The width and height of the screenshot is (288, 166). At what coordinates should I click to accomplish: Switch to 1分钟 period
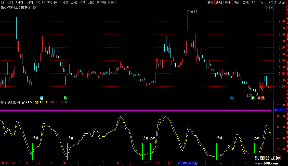(19, 2)
